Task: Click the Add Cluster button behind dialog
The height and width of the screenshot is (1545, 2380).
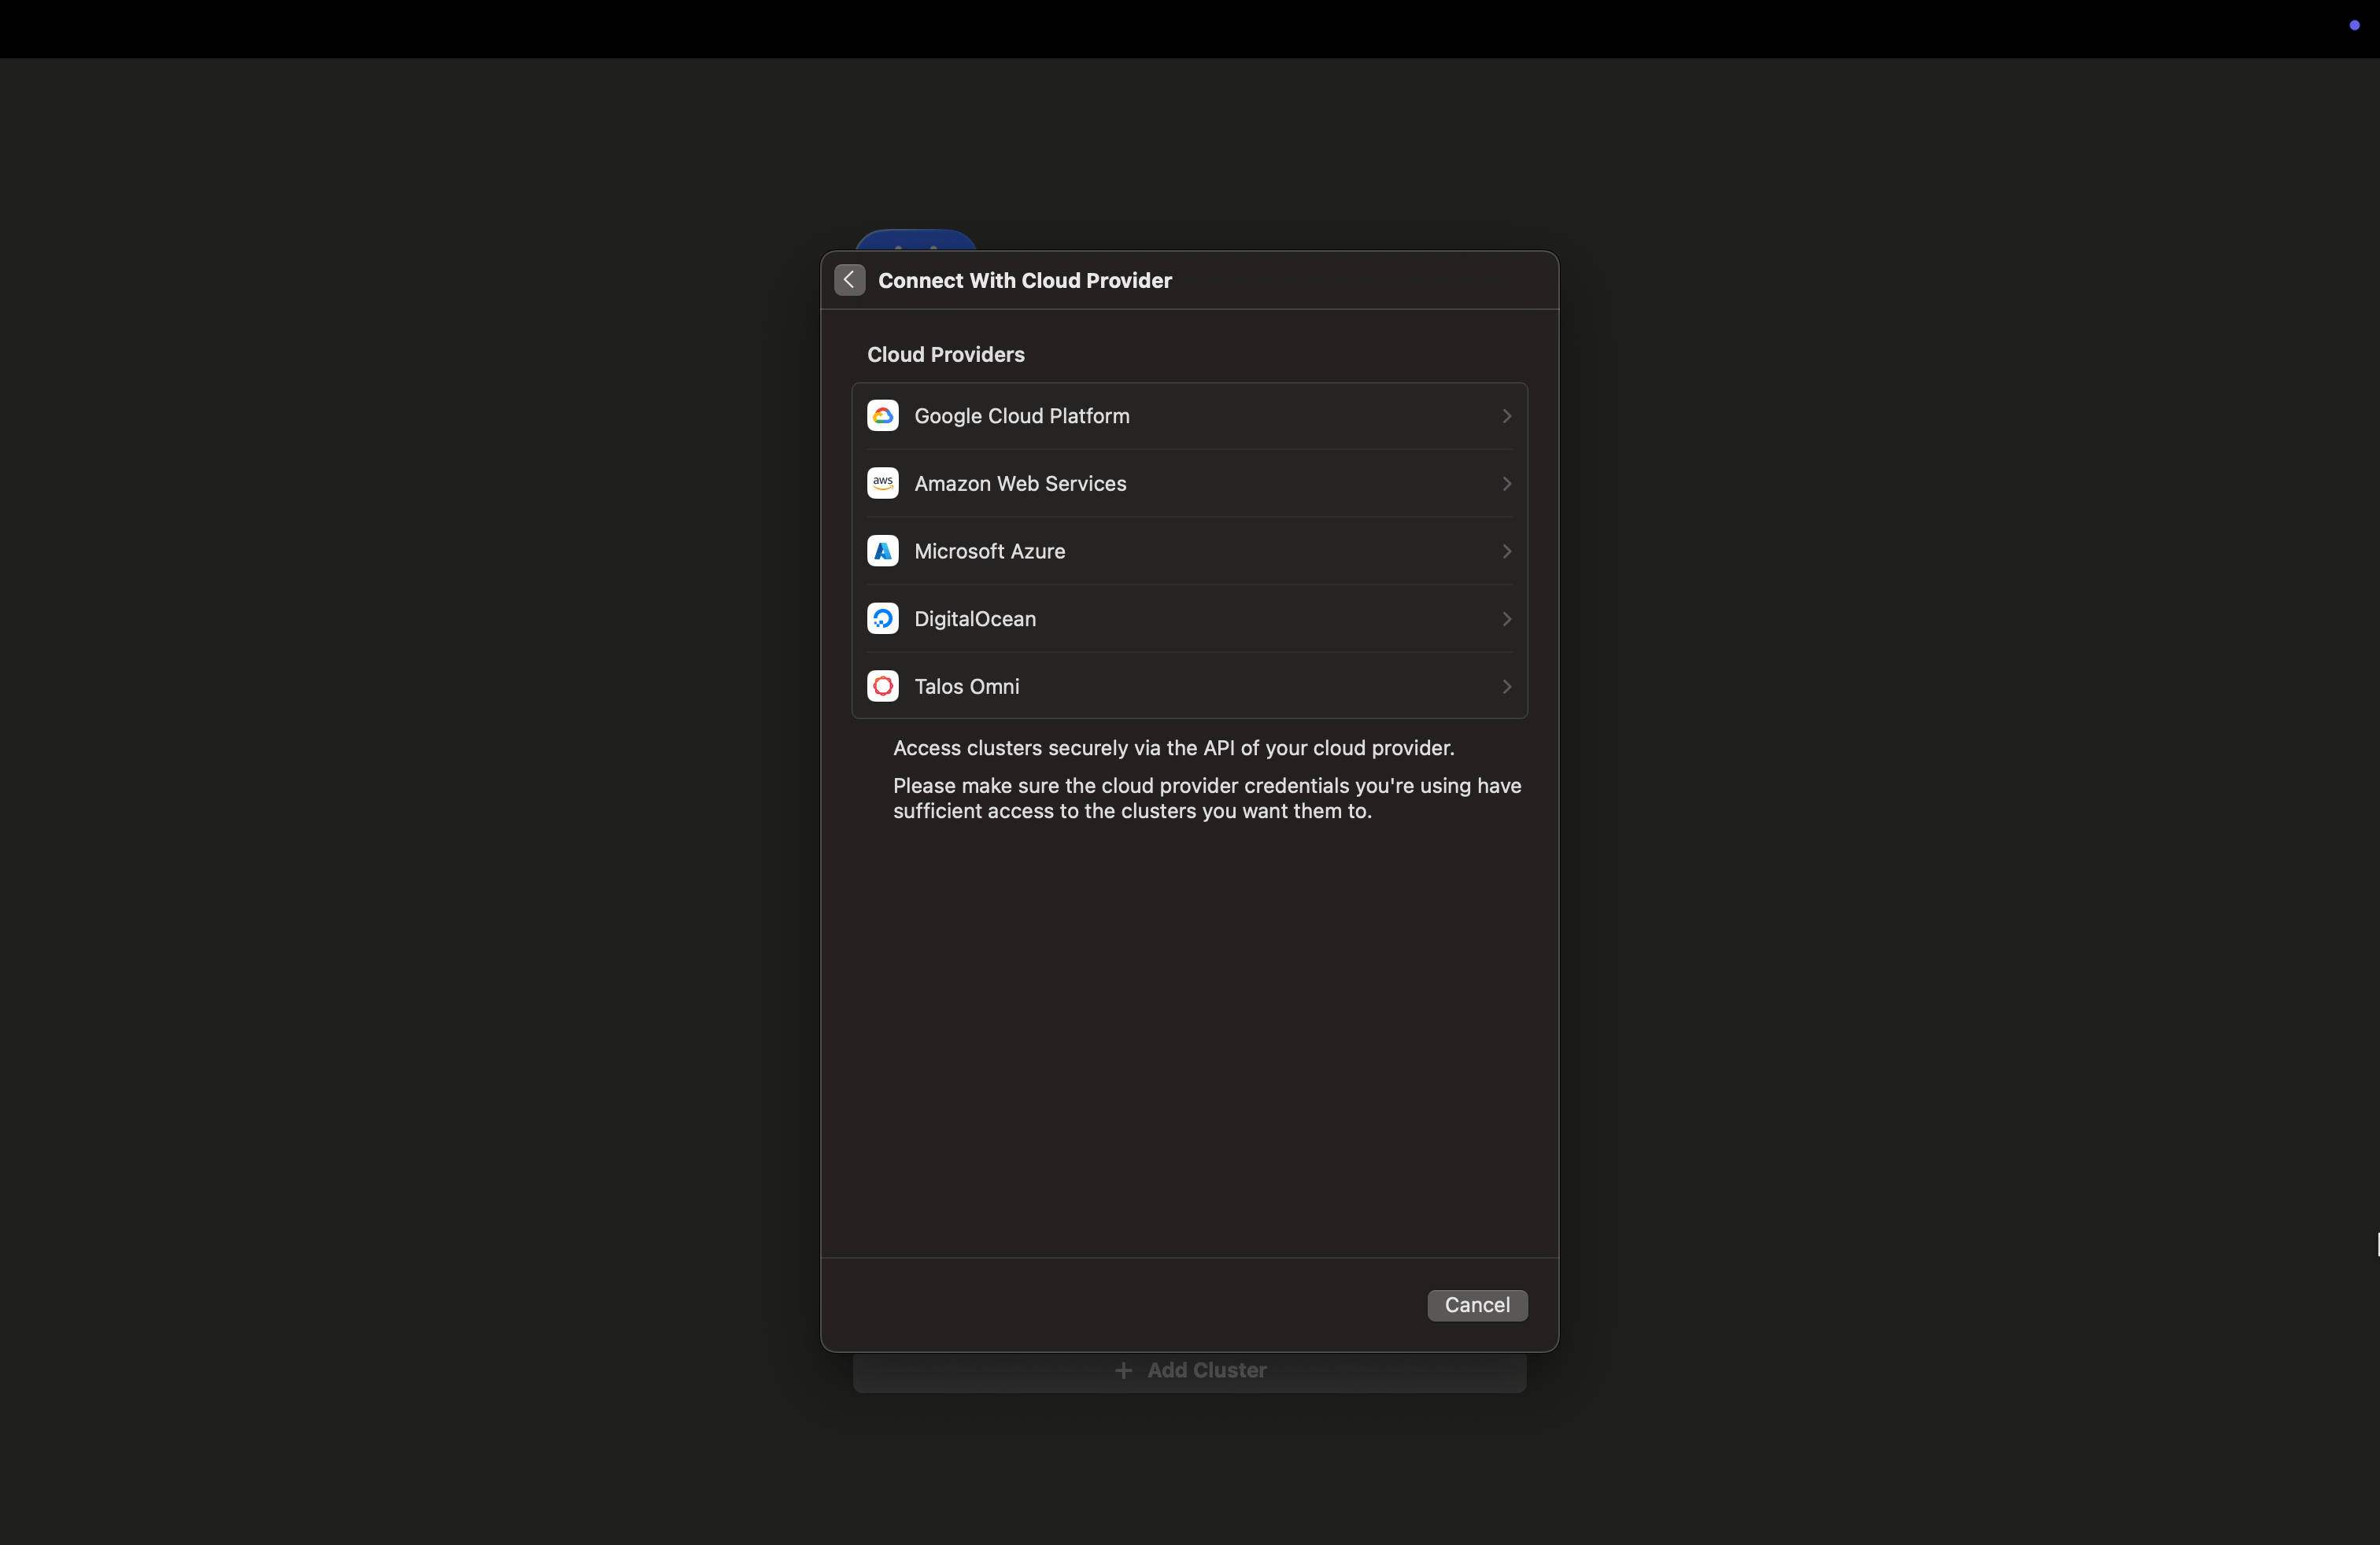Action: 1190,1371
